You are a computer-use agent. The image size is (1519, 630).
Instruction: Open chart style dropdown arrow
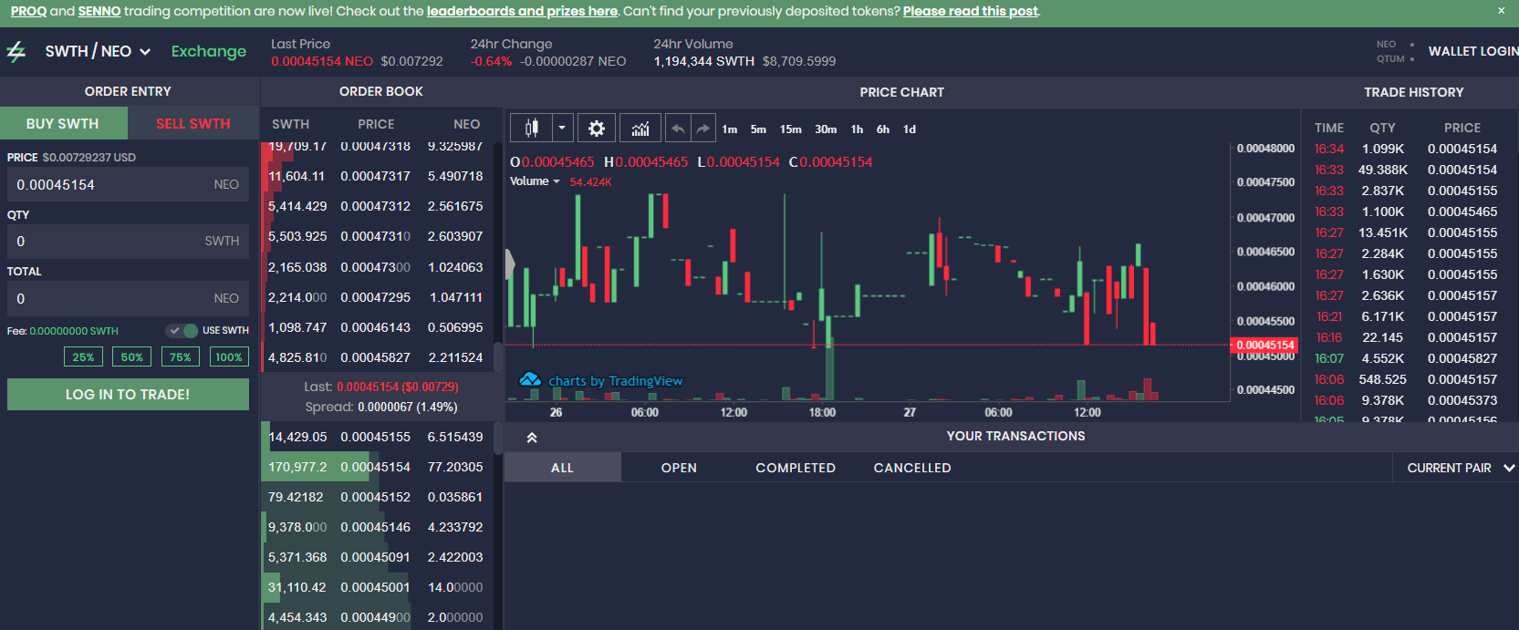pyautogui.click(x=563, y=129)
